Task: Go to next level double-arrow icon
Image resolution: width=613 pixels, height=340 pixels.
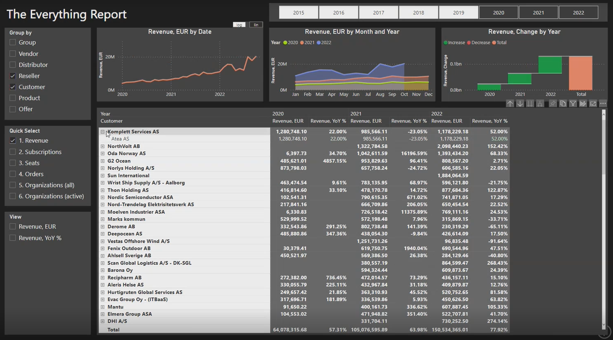Action: [x=530, y=104]
